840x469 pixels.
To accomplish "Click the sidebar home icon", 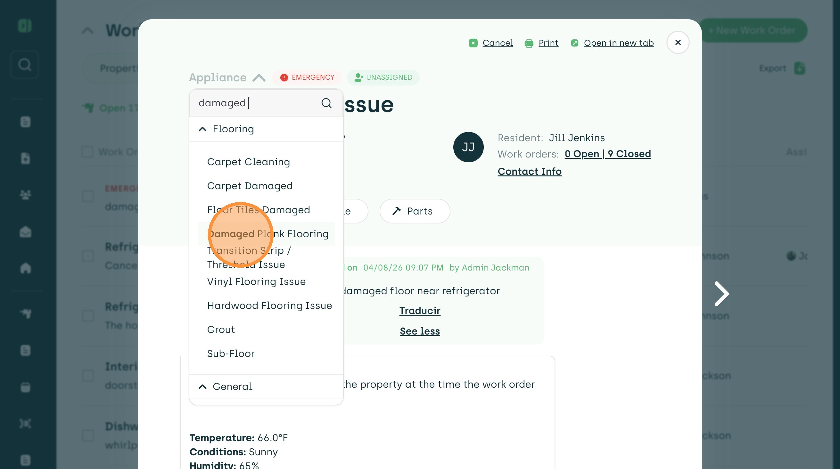I will click(x=25, y=268).
